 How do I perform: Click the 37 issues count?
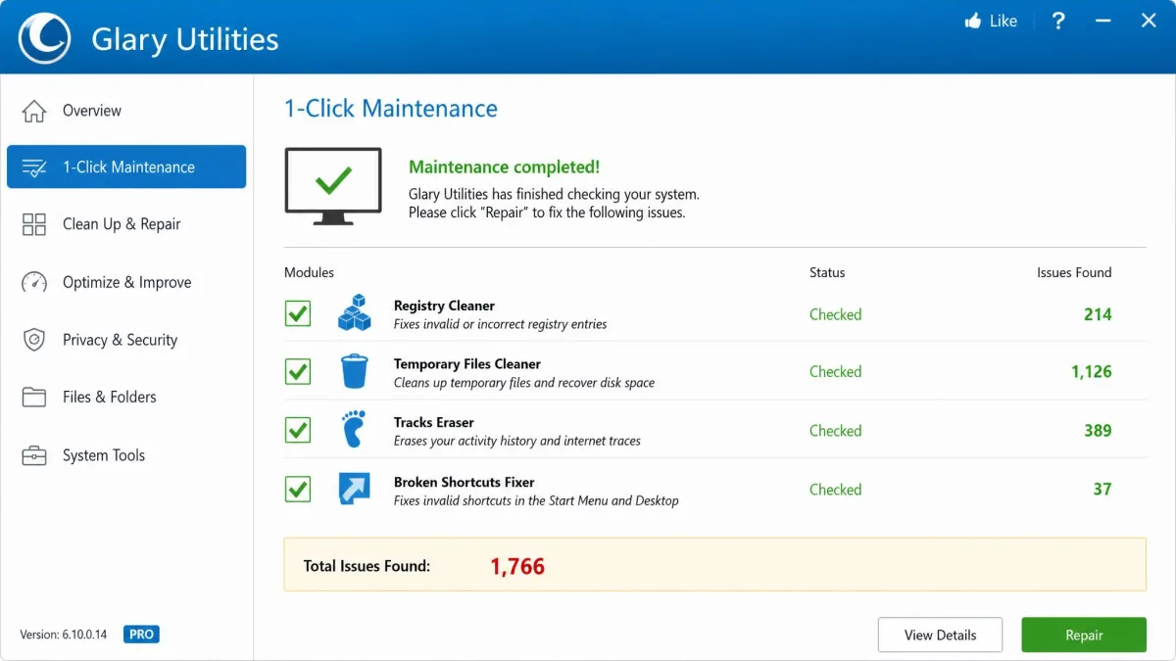click(1102, 489)
